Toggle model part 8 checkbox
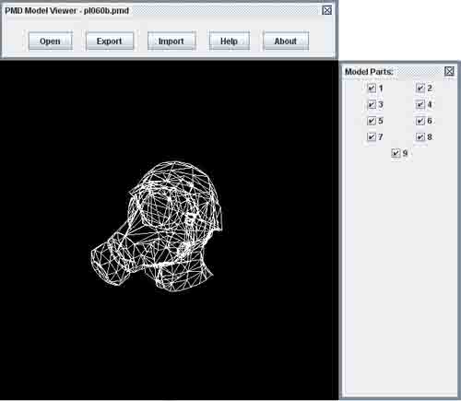This screenshot has width=461, height=401. coord(420,136)
